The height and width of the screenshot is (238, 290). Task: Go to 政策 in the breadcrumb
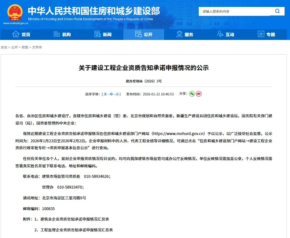25,48
